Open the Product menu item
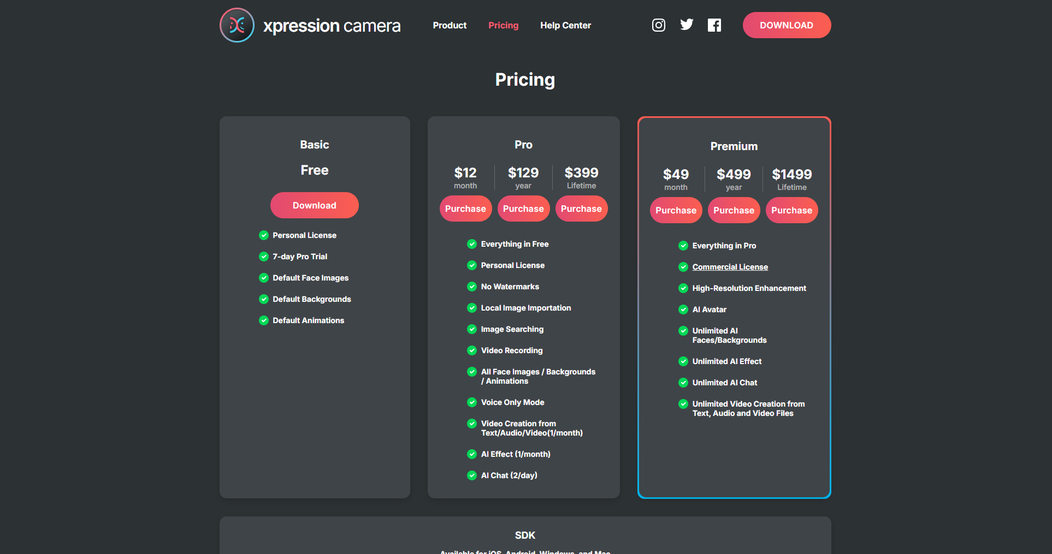This screenshot has height=554, width=1052. [x=450, y=25]
